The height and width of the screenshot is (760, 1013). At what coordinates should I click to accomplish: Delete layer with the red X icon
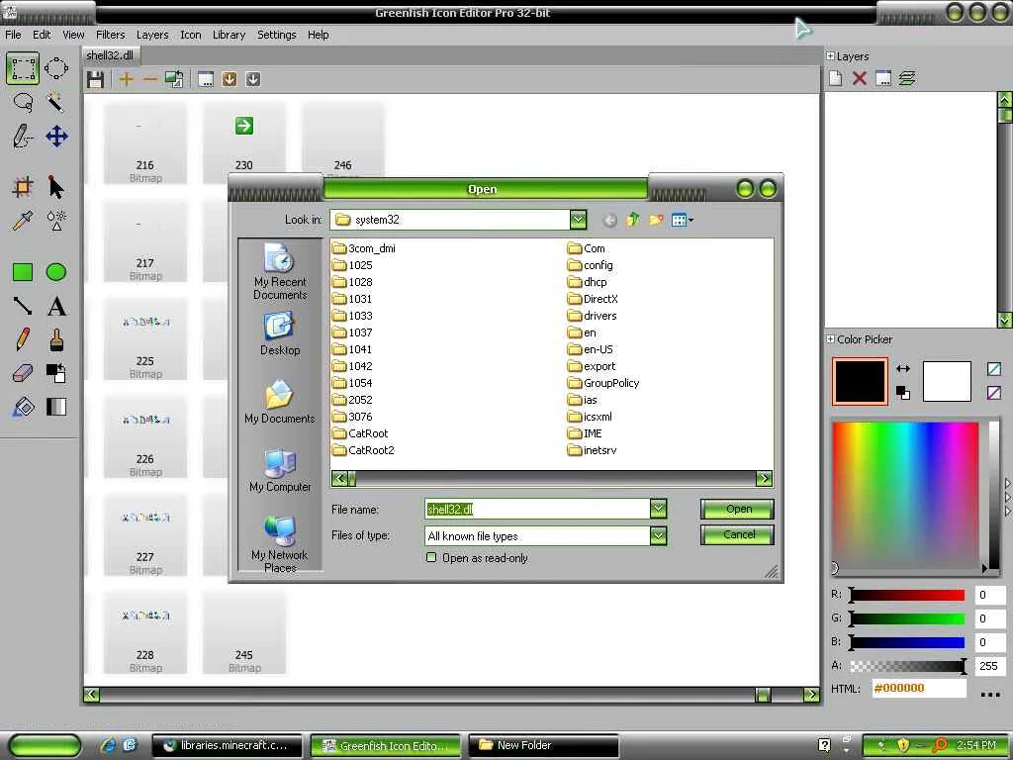point(860,79)
